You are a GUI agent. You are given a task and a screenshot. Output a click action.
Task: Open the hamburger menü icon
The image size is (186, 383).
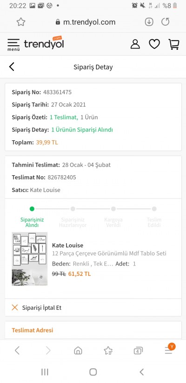[13, 45]
